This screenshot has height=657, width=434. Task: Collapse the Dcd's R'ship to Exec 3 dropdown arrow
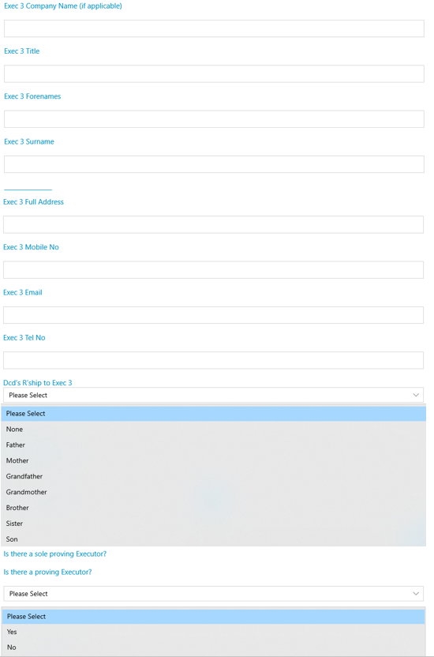pyautogui.click(x=416, y=395)
